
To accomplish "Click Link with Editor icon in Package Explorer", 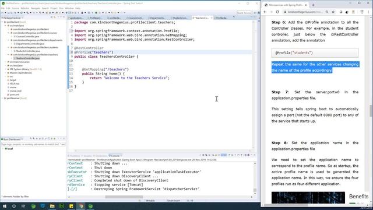I will pyautogui.click(x=54, y=17).
